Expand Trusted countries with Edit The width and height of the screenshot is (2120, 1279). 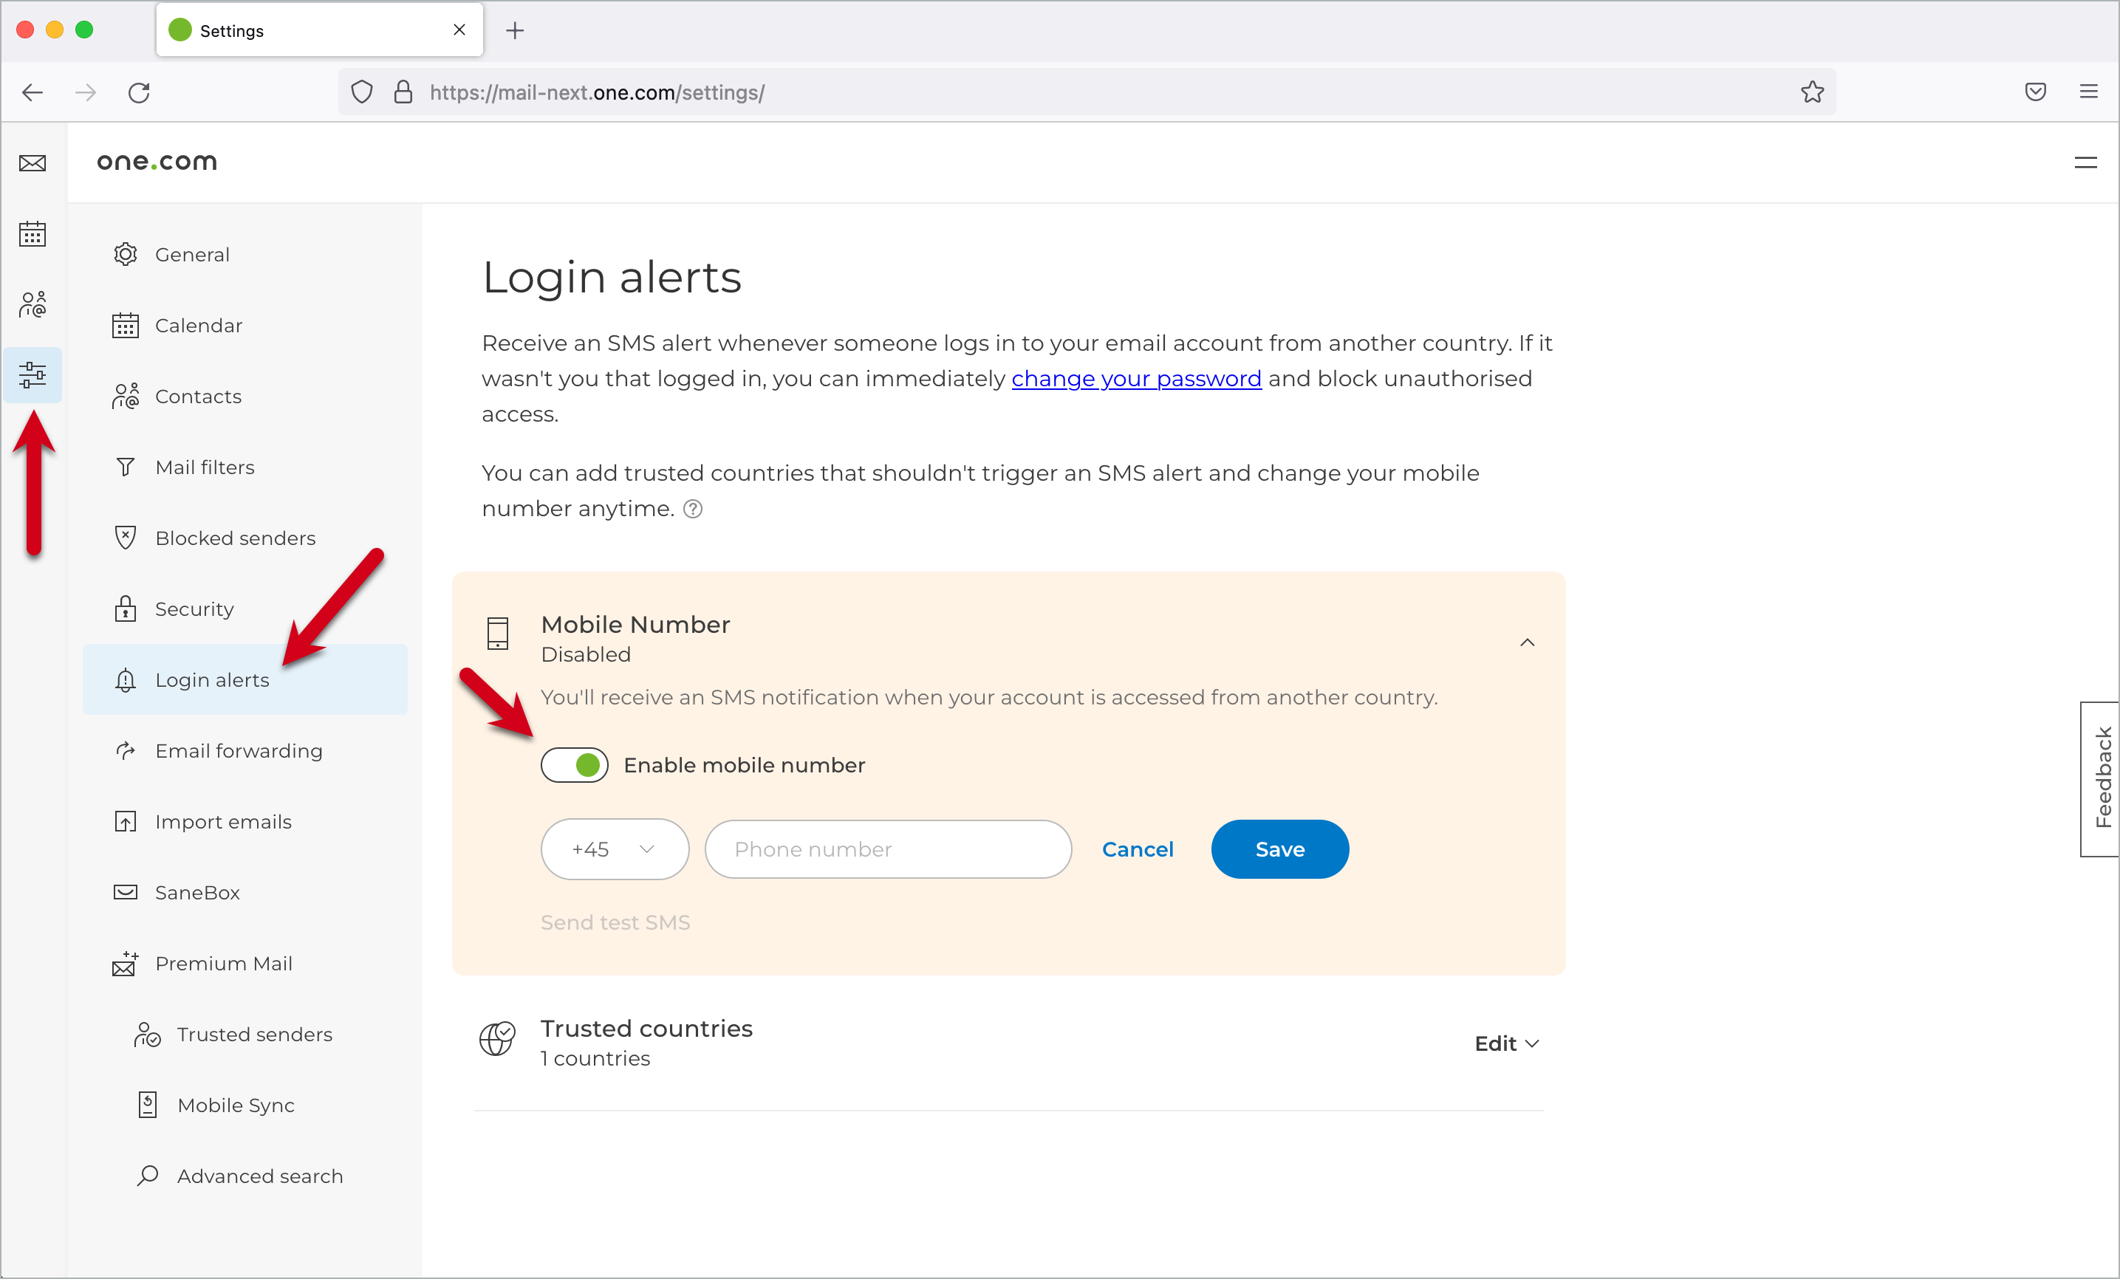pos(1507,1043)
